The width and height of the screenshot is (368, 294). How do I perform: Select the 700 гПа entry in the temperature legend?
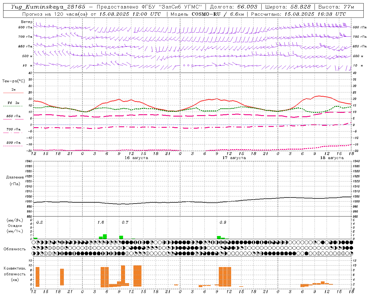click(14, 129)
